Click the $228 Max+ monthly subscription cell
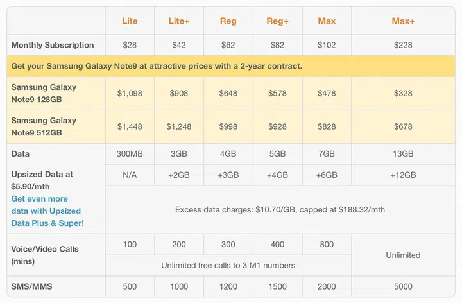 (x=403, y=45)
